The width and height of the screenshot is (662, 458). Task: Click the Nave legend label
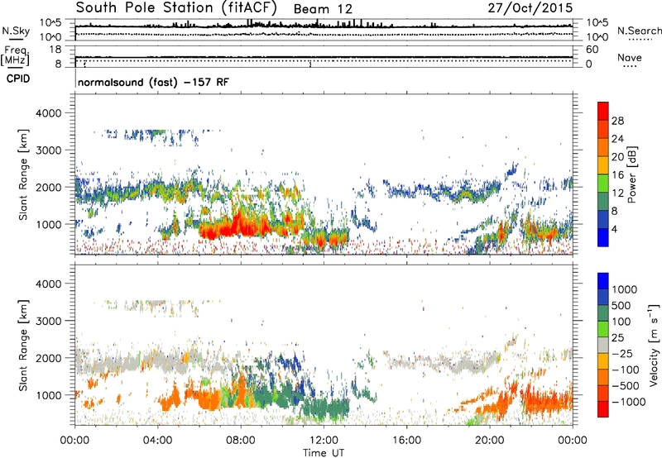pyautogui.click(x=629, y=58)
